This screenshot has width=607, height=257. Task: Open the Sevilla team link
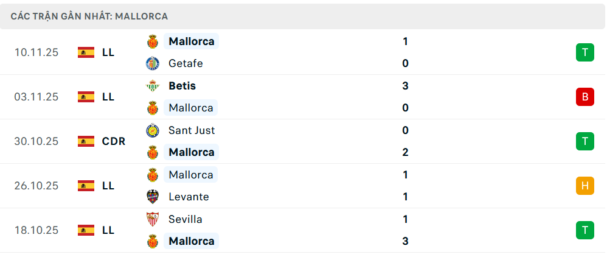tap(186, 219)
